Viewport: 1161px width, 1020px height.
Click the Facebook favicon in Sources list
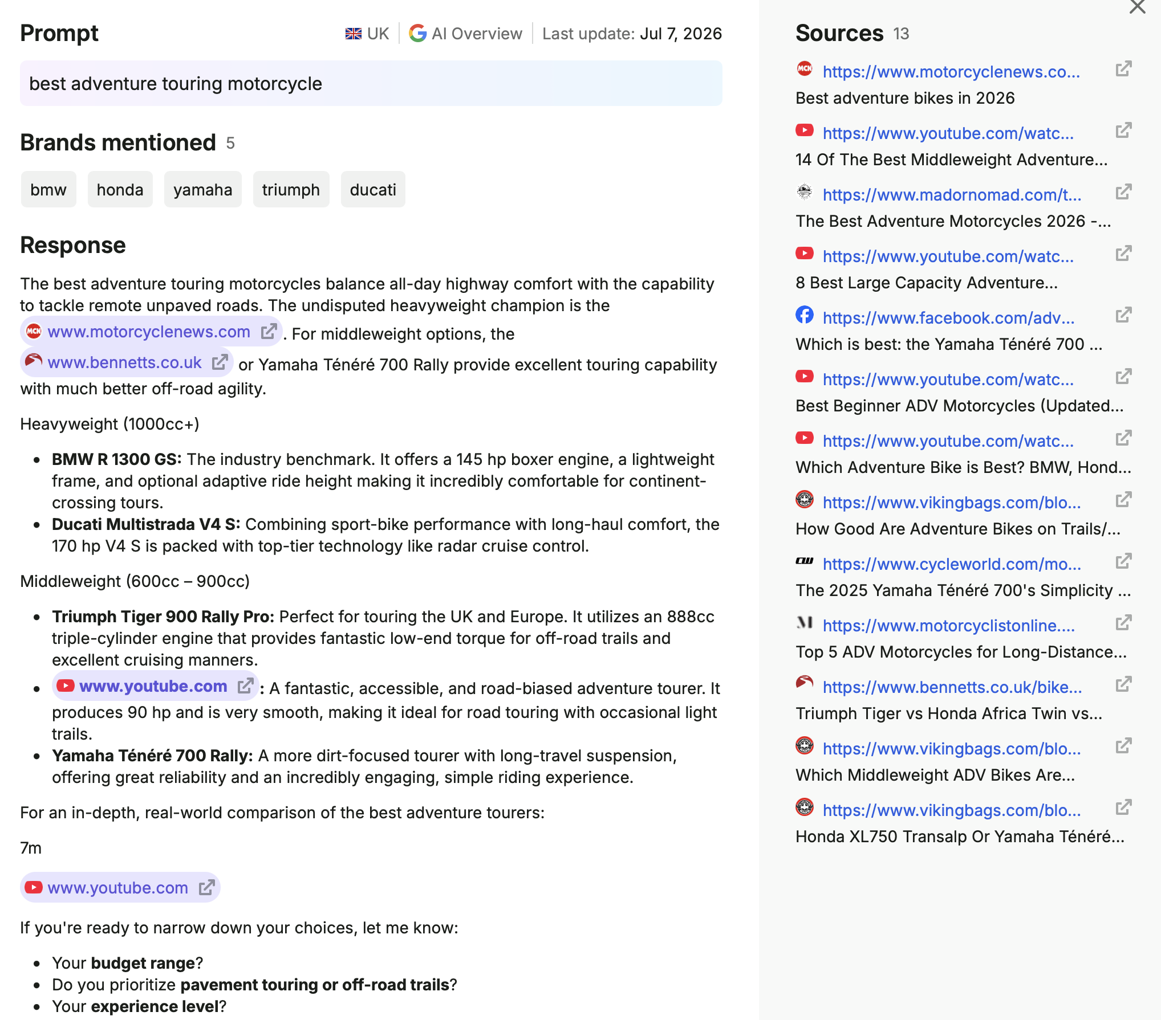click(x=805, y=315)
